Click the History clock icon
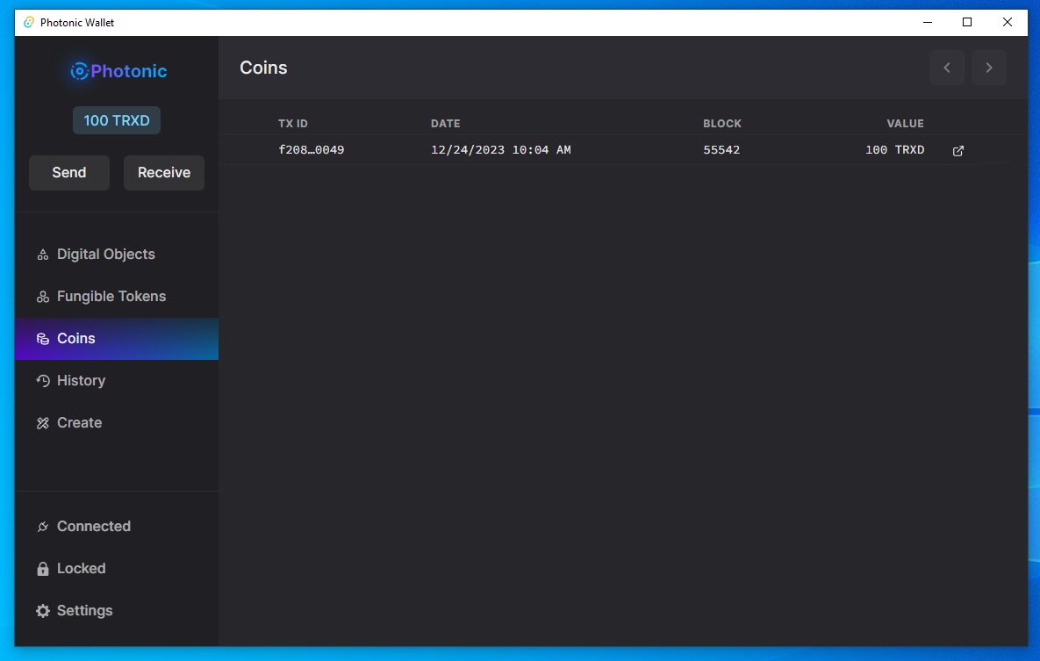The image size is (1040, 661). [42, 381]
